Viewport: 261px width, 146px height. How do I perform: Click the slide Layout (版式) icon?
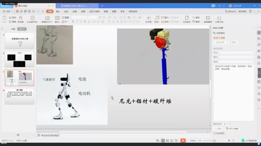(57, 18)
